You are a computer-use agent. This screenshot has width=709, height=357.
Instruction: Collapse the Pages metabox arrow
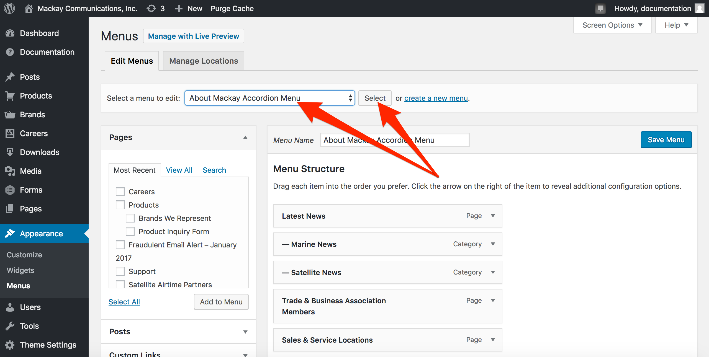click(x=245, y=138)
